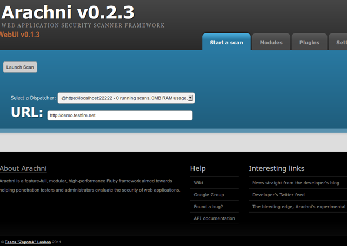
Task: Expand the Select a Dispatcher dropdown
Action: (126, 98)
